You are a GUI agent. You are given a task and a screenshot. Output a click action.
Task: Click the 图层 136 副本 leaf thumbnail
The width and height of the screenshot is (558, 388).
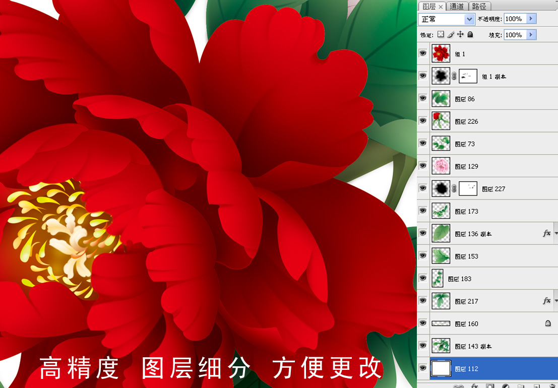tap(441, 233)
